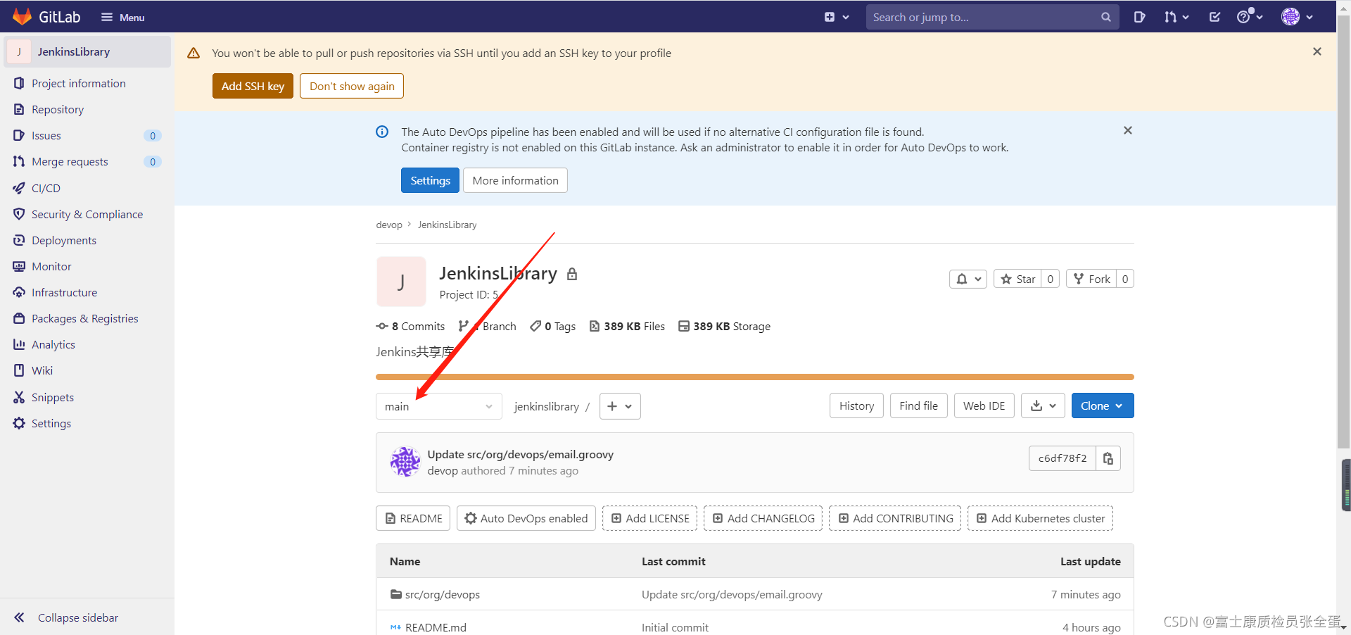The width and height of the screenshot is (1351, 635).
Task: Open the Help dropdown in header
Action: (x=1250, y=17)
